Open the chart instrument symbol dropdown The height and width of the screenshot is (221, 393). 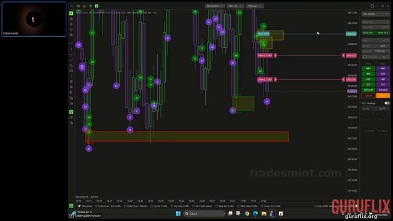coord(215,6)
